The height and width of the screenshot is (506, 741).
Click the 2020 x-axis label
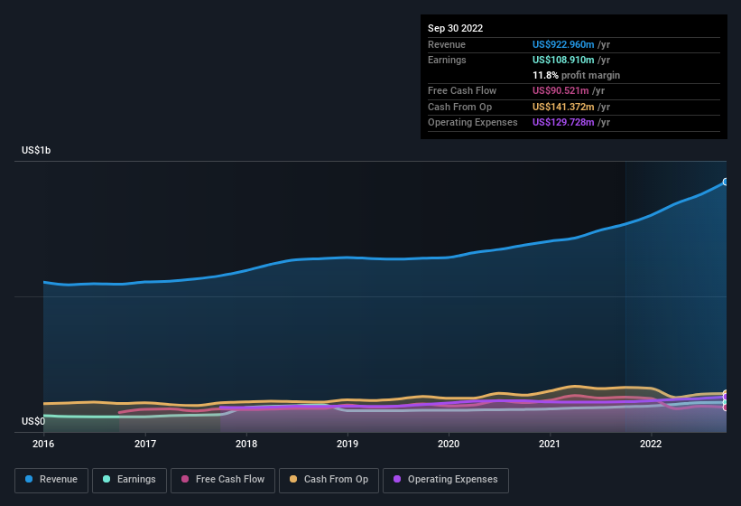pos(449,444)
